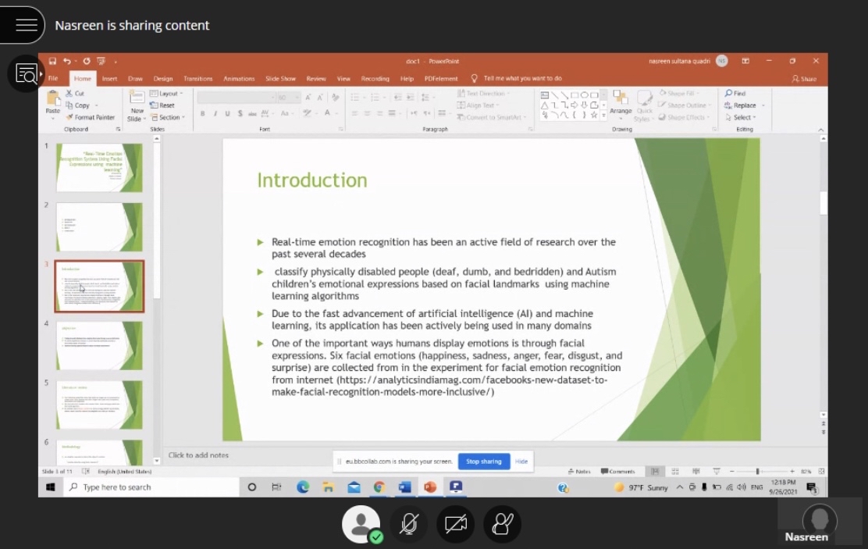Image resolution: width=868 pixels, height=549 pixels.
Task: Toggle the Notes pane from status bar
Action: click(x=580, y=472)
